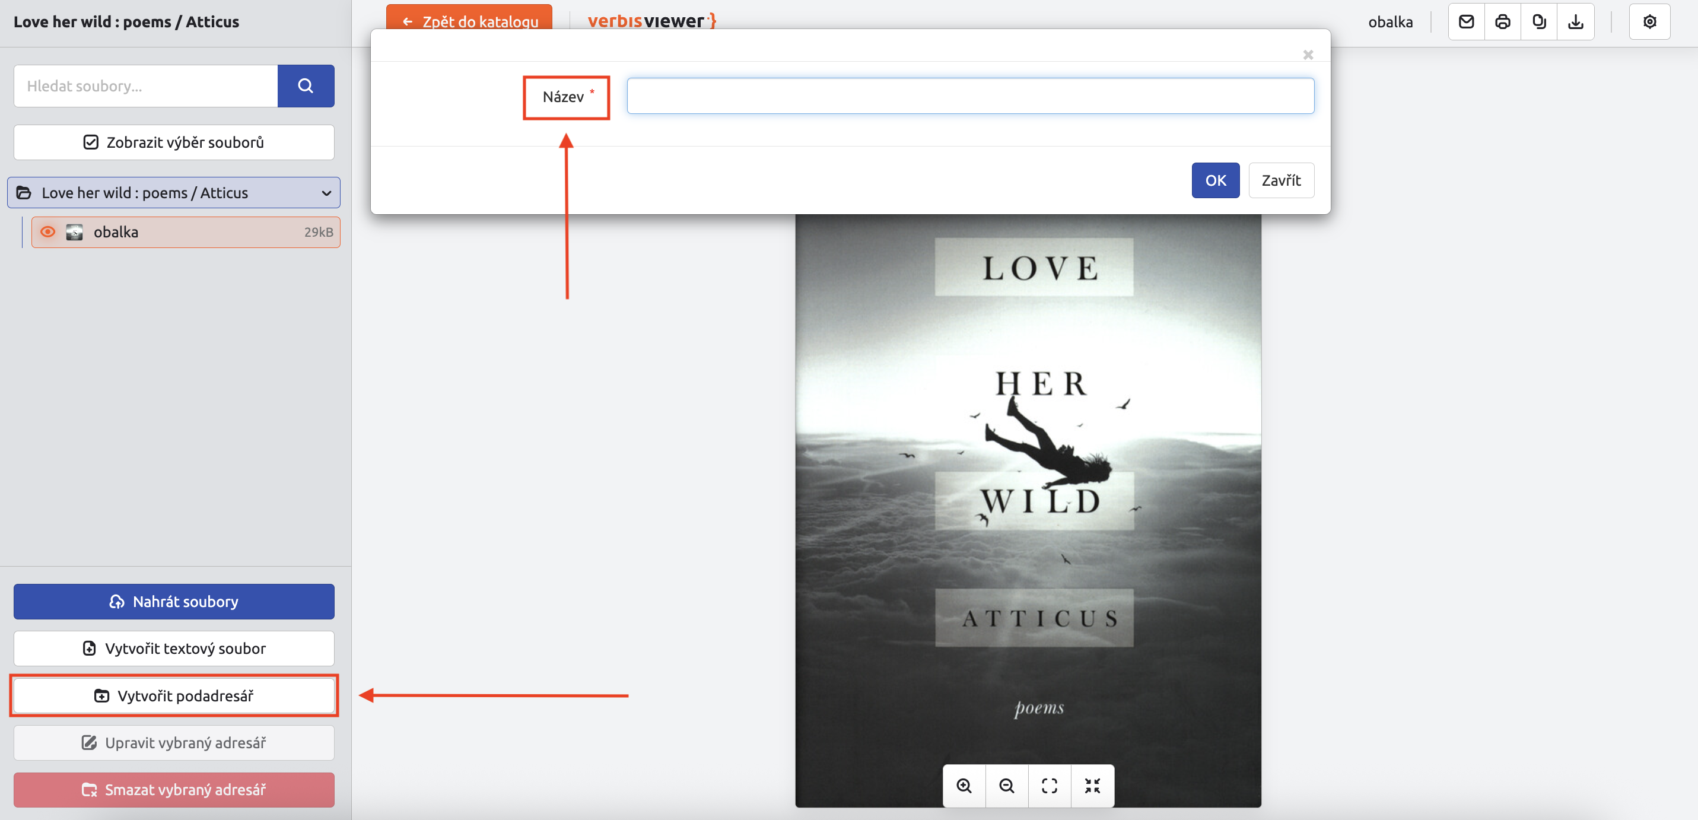Select the obalka file row
Viewport: 1698px width, 820px height.
186,232
